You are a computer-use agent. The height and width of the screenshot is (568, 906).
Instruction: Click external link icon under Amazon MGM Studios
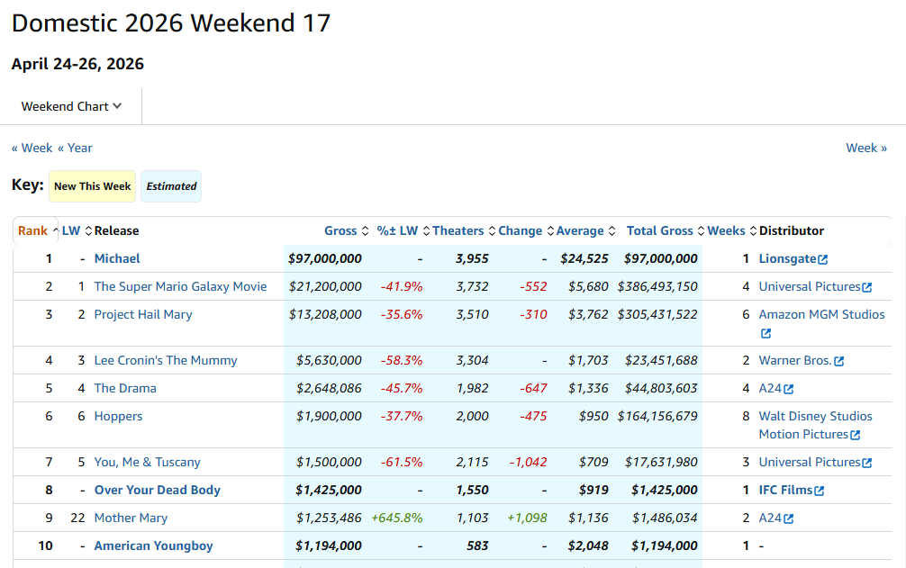[766, 333]
